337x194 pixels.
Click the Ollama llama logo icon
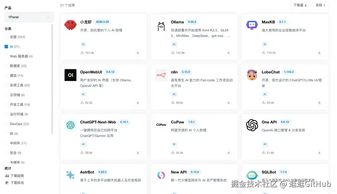[x=161, y=27]
